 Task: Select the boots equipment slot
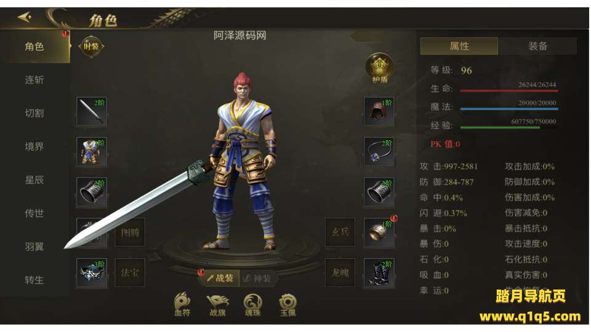click(x=379, y=273)
